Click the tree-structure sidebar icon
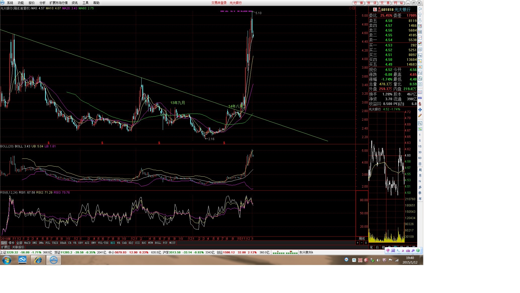The width and height of the screenshot is (520, 293). pyautogui.click(x=420, y=61)
